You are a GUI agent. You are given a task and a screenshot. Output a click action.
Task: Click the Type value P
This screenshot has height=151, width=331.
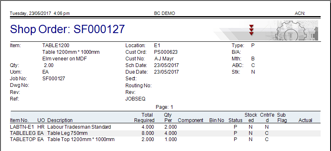pyautogui.click(x=253, y=46)
